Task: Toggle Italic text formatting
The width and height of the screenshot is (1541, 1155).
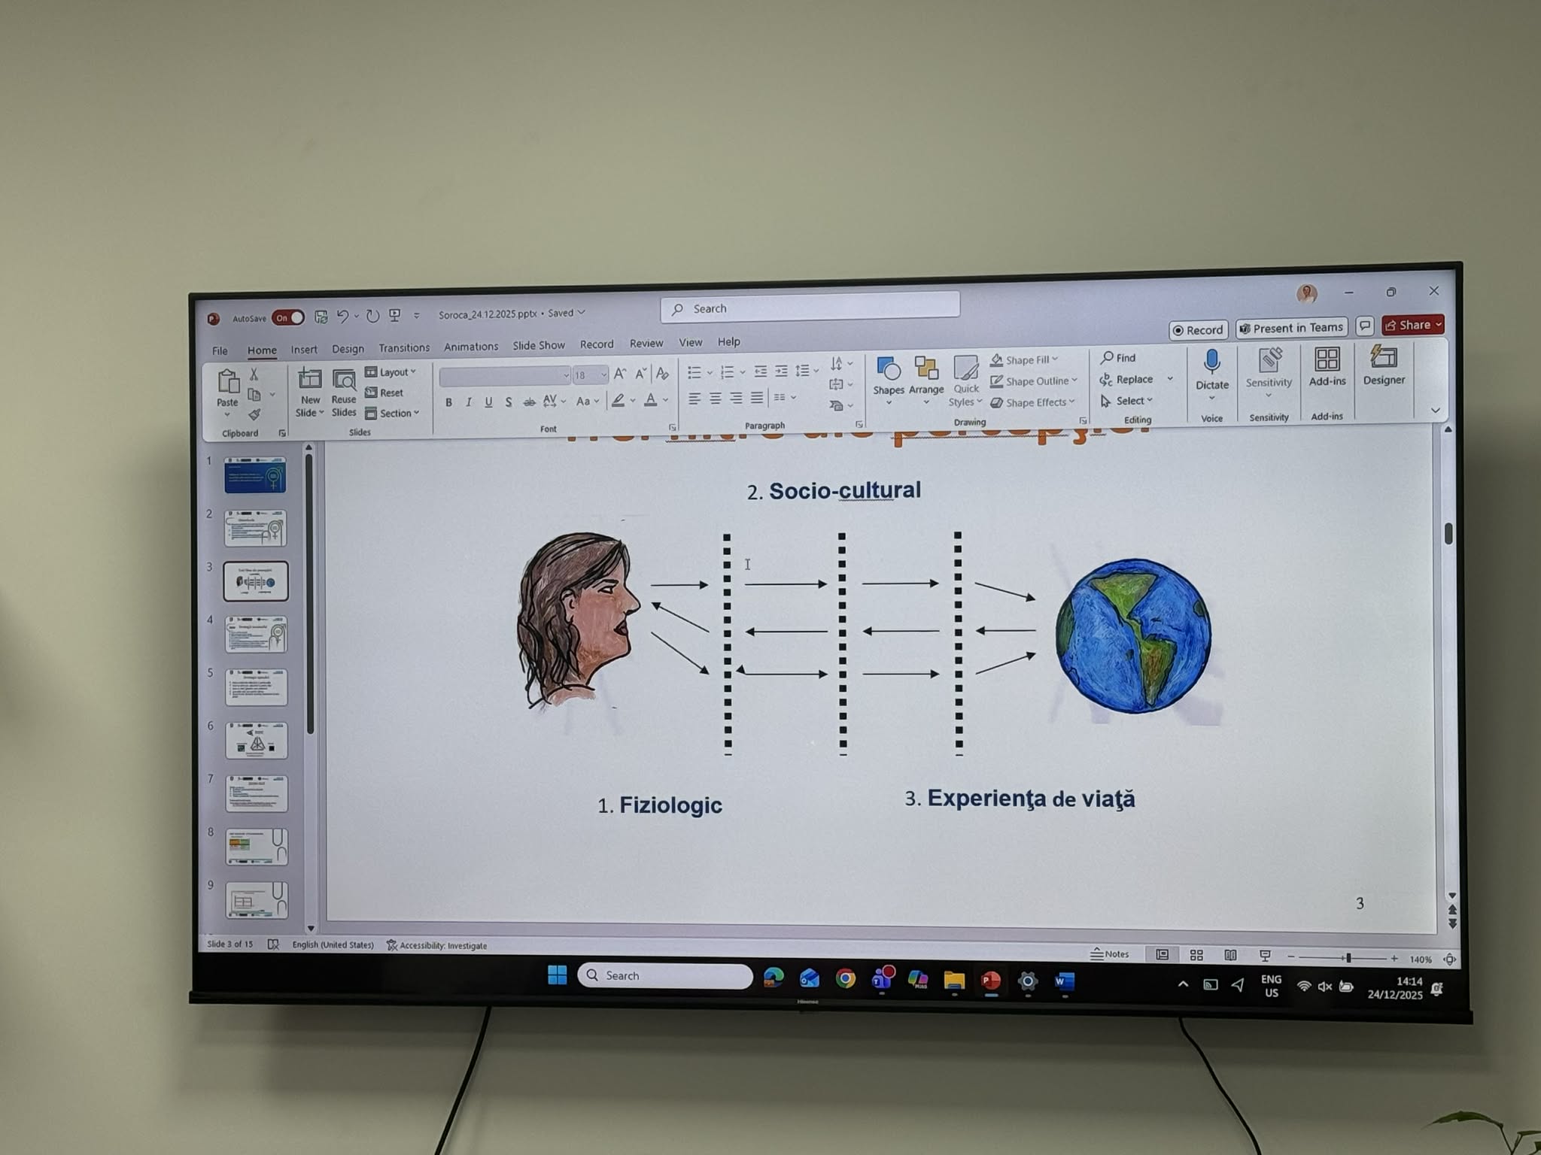Action: coord(469,402)
